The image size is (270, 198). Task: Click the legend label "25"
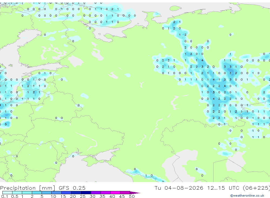(83, 196)
